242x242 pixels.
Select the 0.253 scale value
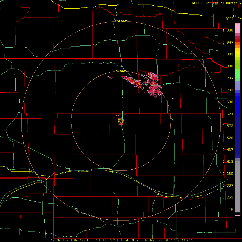coord(228,197)
